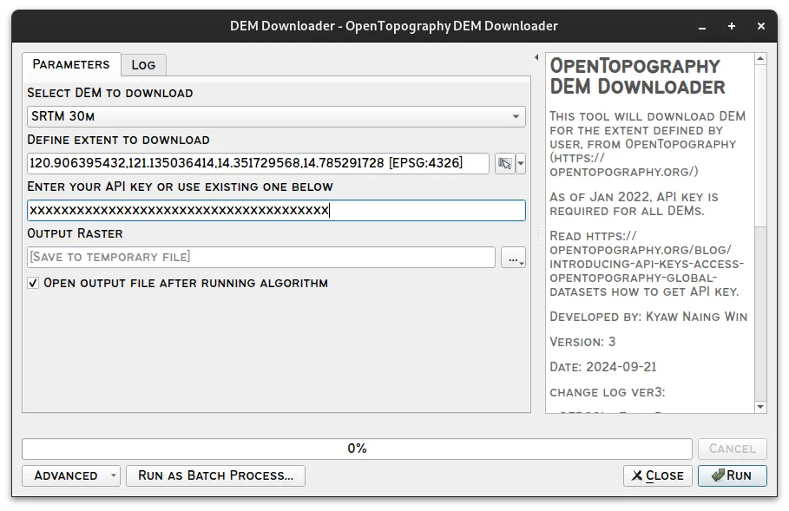
Task: Click the Save to temporary file field
Action: pyautogui.click(x=260, y=258)
